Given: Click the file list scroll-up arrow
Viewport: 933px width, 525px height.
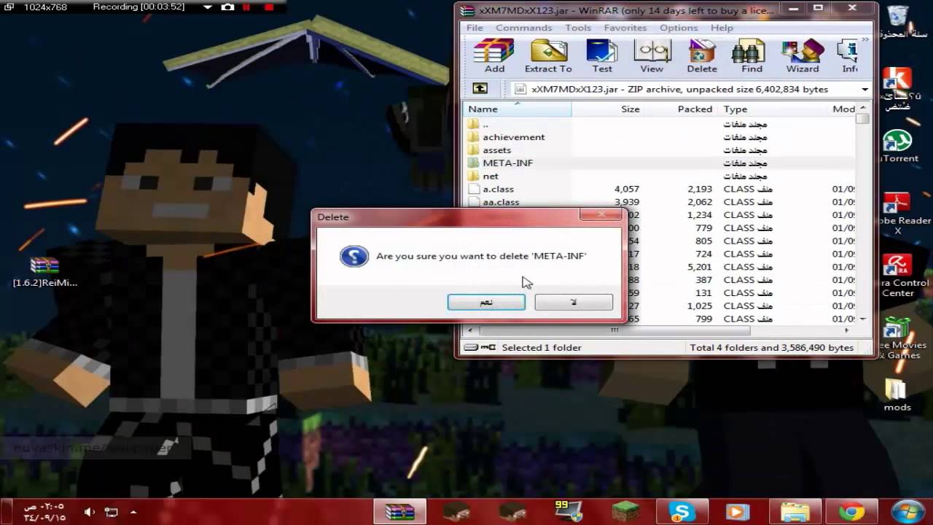Looking at the screenshot, I should click(x=863, y=108).
